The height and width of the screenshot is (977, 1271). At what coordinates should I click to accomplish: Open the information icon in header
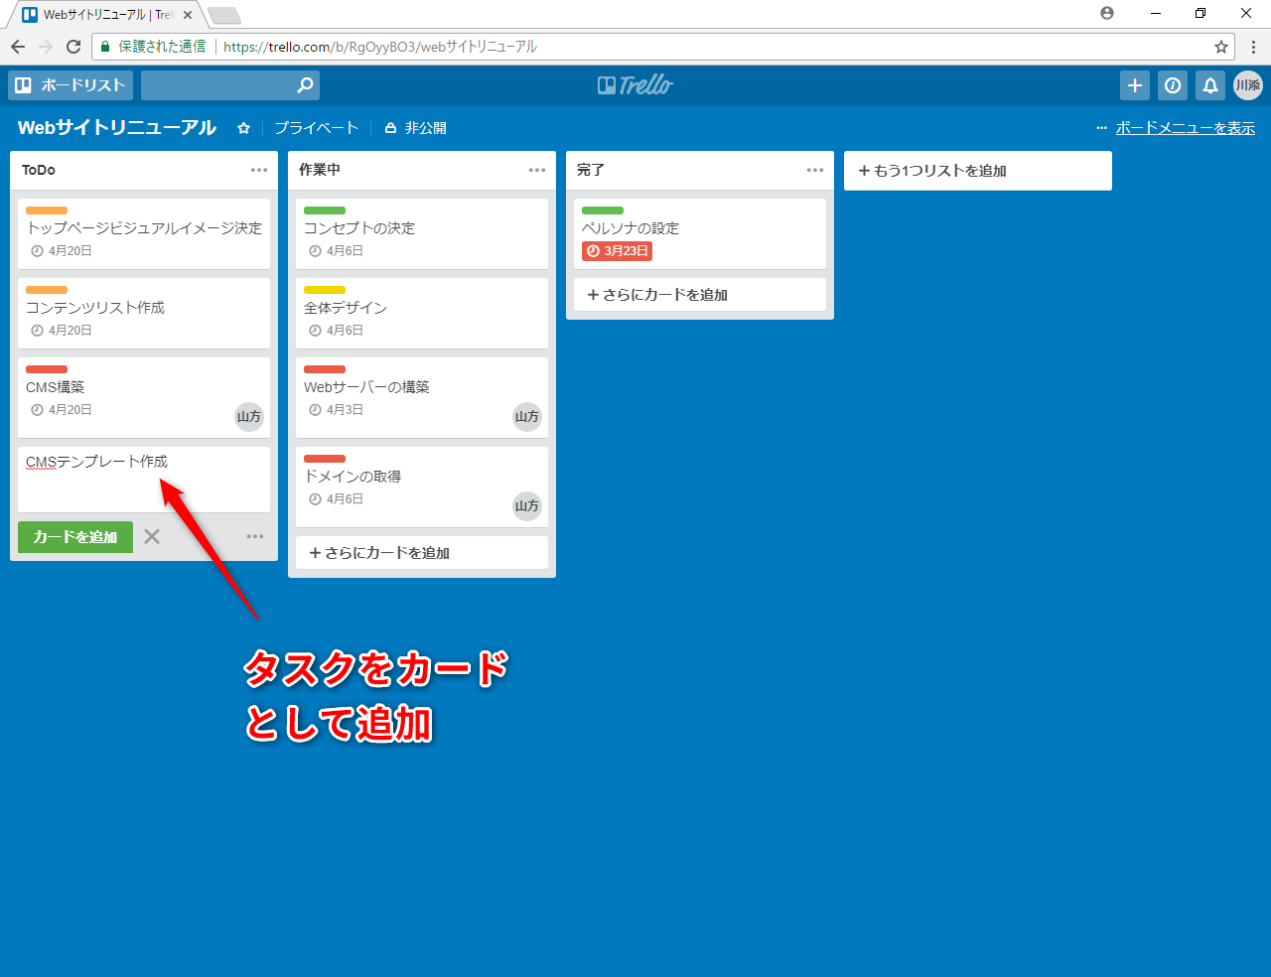click(x=1173, y=85)
